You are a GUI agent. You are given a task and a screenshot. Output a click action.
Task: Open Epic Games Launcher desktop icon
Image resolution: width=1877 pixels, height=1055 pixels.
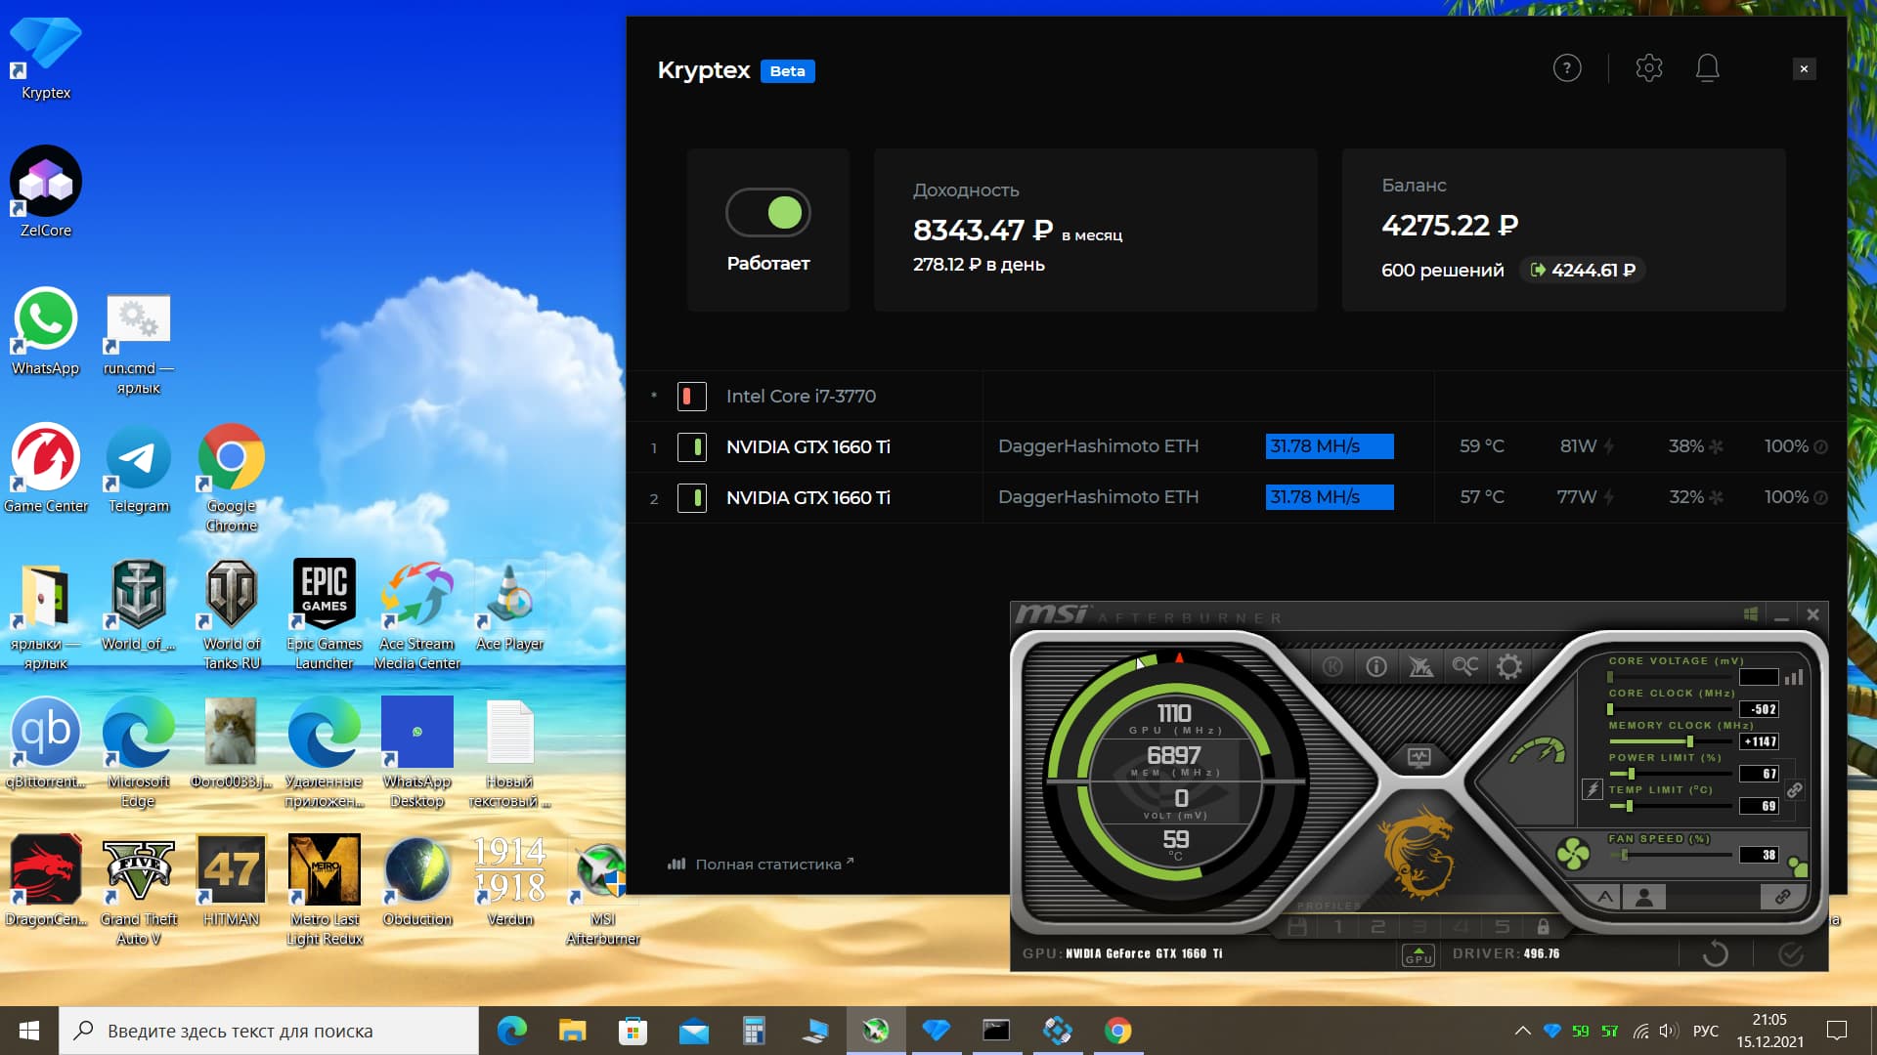tap(325, 614)
